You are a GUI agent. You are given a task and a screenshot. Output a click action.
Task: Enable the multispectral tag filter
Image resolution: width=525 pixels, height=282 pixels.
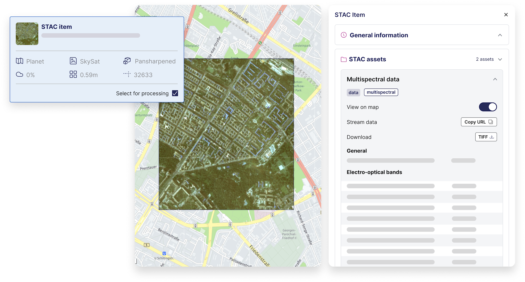(x=381, y=92)
